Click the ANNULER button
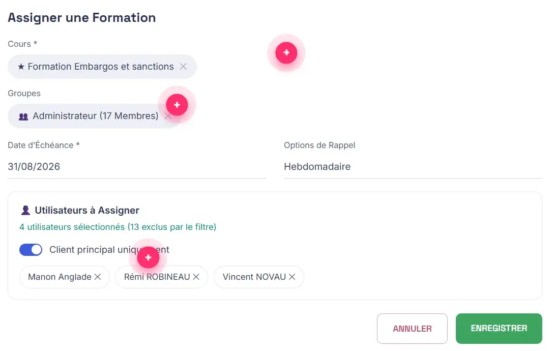This screenshot has height=351, width=554. point(412,329)
